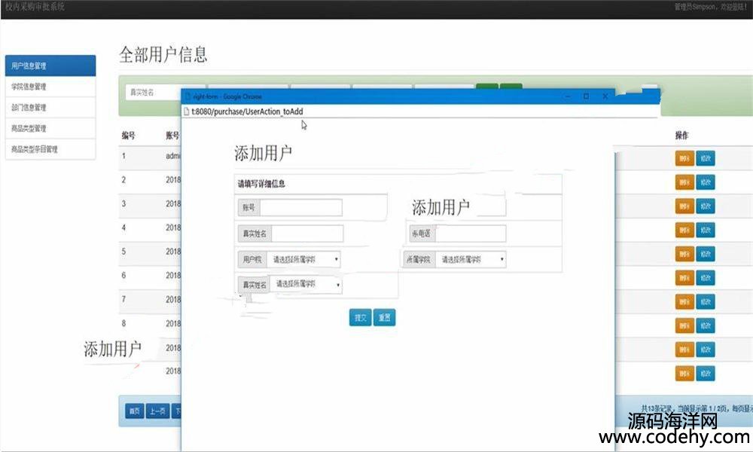The image size is (753, 452).
Task: Click the 编号 column header
Action: (x=128, y=136)
